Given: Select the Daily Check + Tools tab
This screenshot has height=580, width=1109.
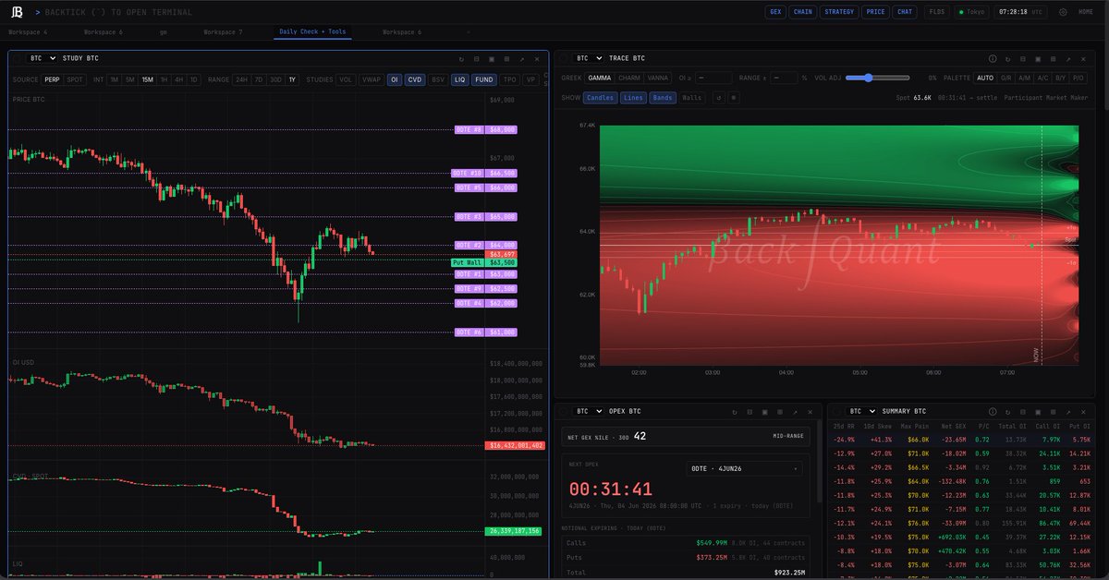Looking at the screenshot, I should click(312, 31).
